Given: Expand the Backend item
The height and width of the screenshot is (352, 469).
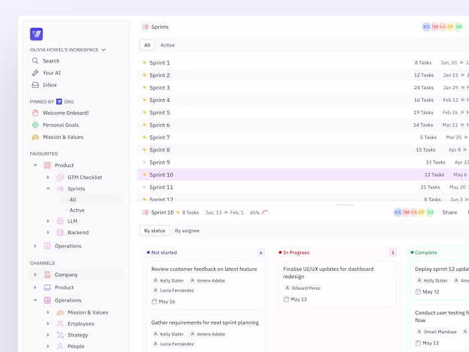Looking at the screenshot, I should point(48,232).
